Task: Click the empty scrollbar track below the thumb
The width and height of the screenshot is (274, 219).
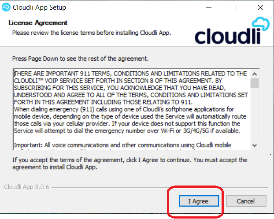Action: (x=255, y=115)
